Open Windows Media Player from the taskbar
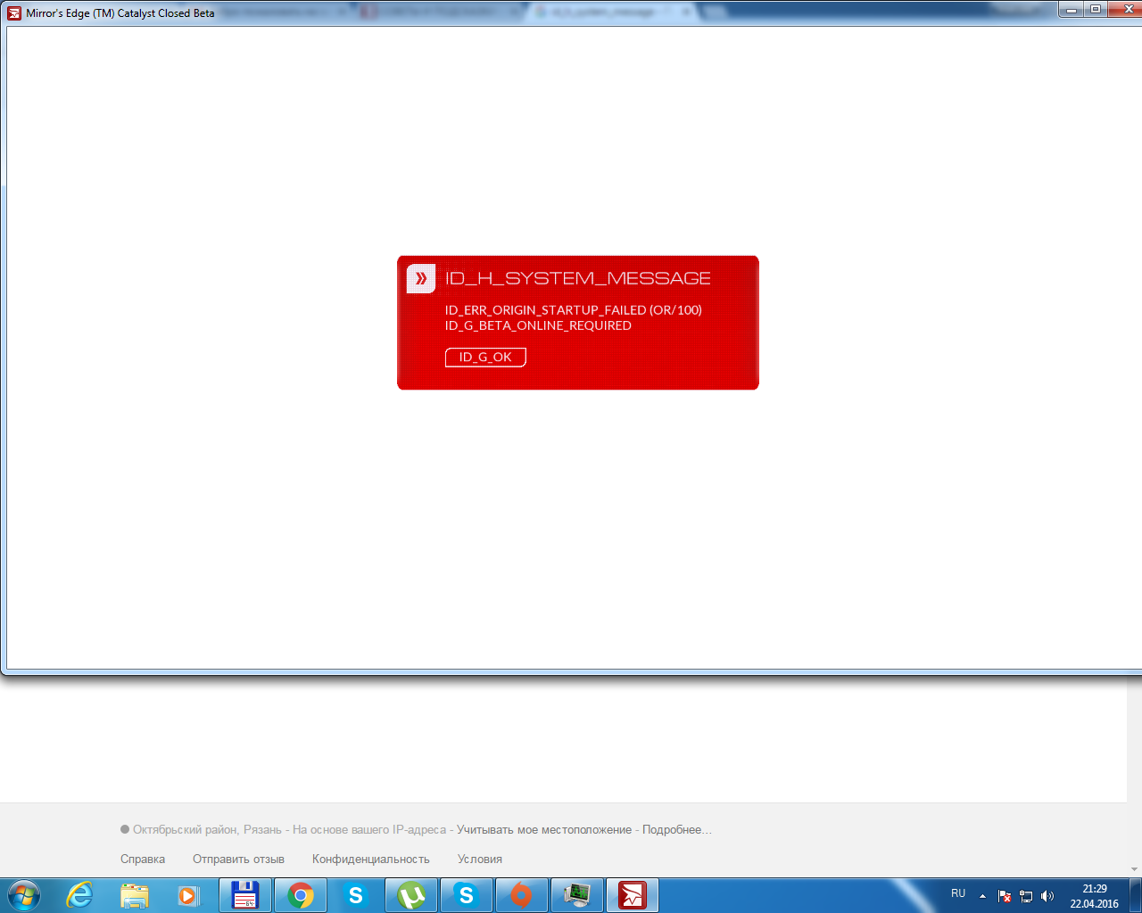Viewport: 1142px width, 913px height. [188, 894]
